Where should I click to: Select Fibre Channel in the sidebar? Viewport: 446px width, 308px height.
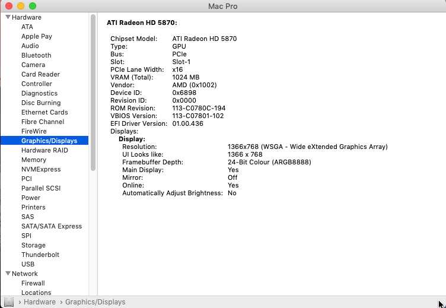click(43, 122)
